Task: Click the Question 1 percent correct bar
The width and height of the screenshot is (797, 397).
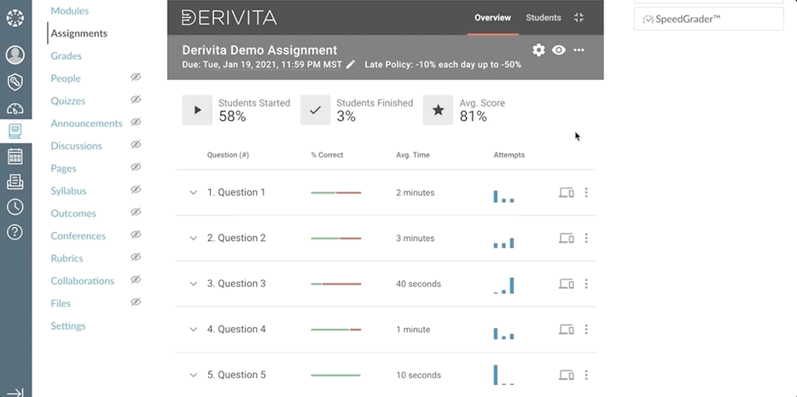Action: click(336, 193)
